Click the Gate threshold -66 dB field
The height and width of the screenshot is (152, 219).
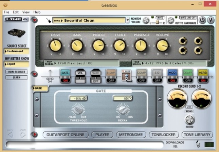pyautogui.click(x=78, y=98)
